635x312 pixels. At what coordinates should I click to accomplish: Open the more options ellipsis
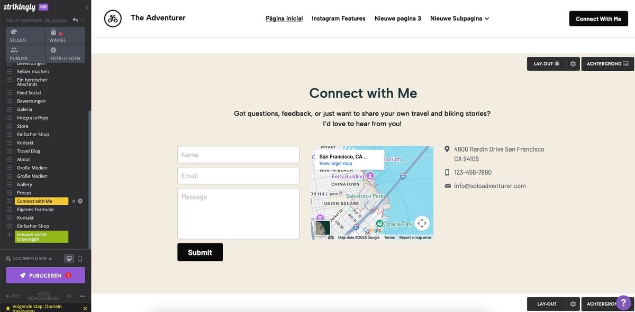[x=82, y=296]
